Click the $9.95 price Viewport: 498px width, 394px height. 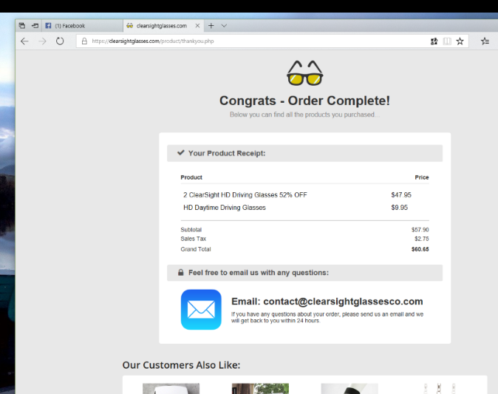pyautogui.click(x=399, y=208)
